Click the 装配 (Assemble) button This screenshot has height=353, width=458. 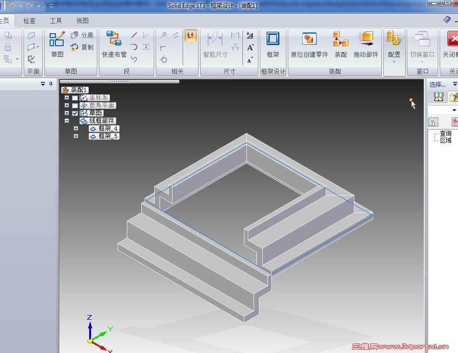(x=340, y=44)
